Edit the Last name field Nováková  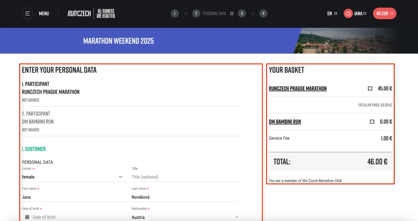click(x=184, y=197)
